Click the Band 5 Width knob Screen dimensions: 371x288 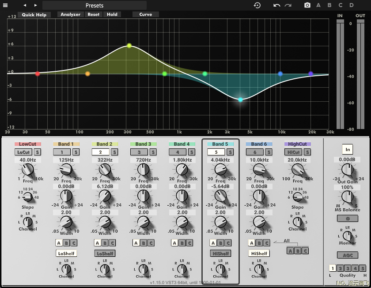point(220,222)
